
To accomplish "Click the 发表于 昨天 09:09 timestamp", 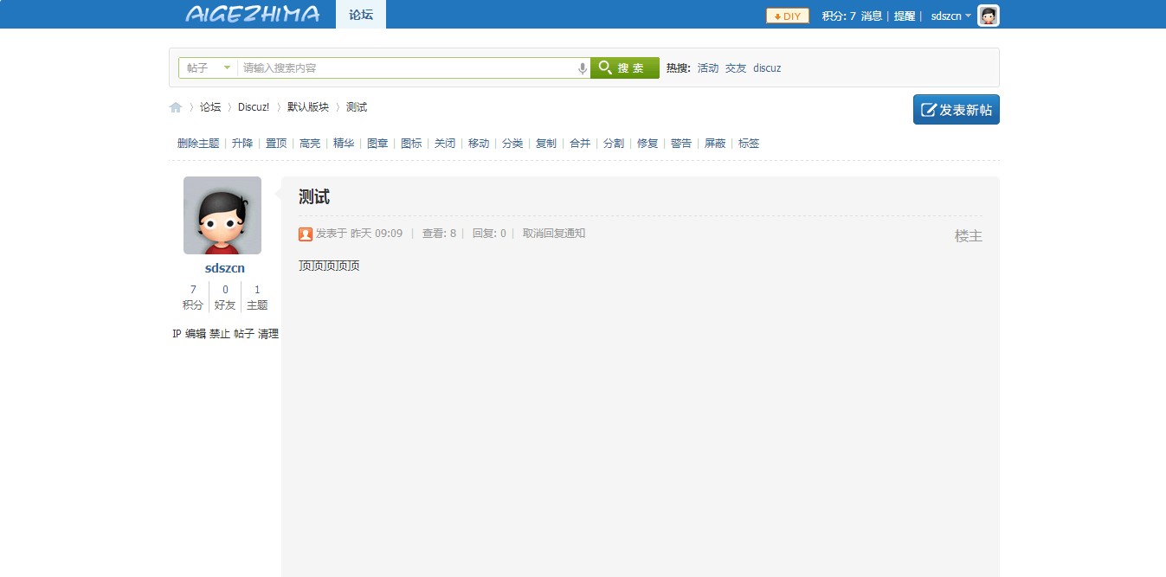I will pos(359,234).
